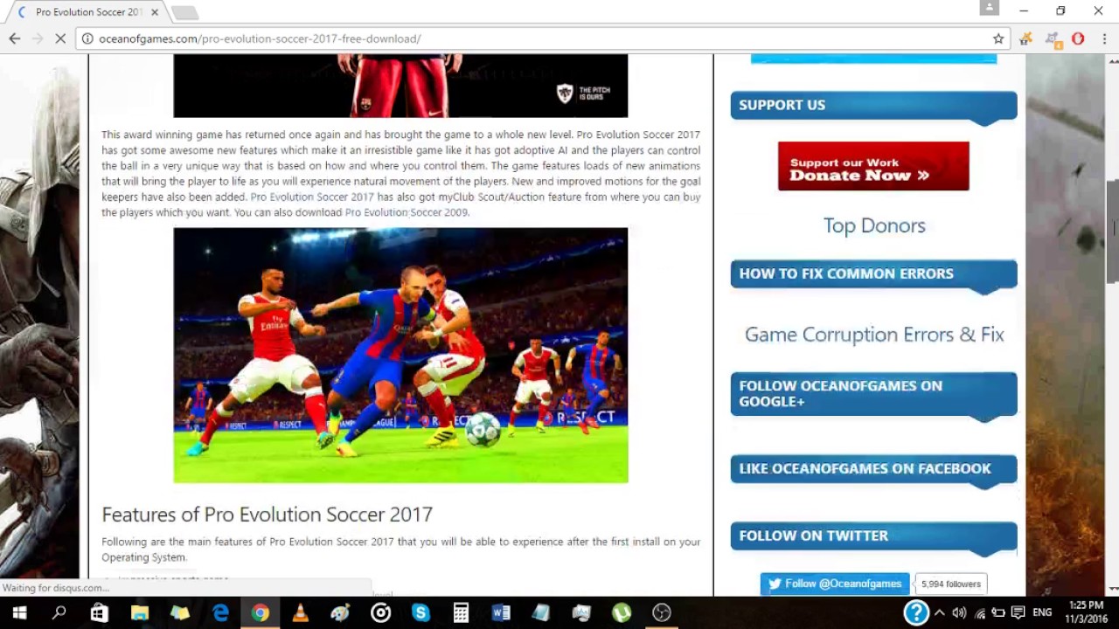Open the clock showing 1:25 PM
This screenshot has height=629, width=1119.
tap(1086, 612)
